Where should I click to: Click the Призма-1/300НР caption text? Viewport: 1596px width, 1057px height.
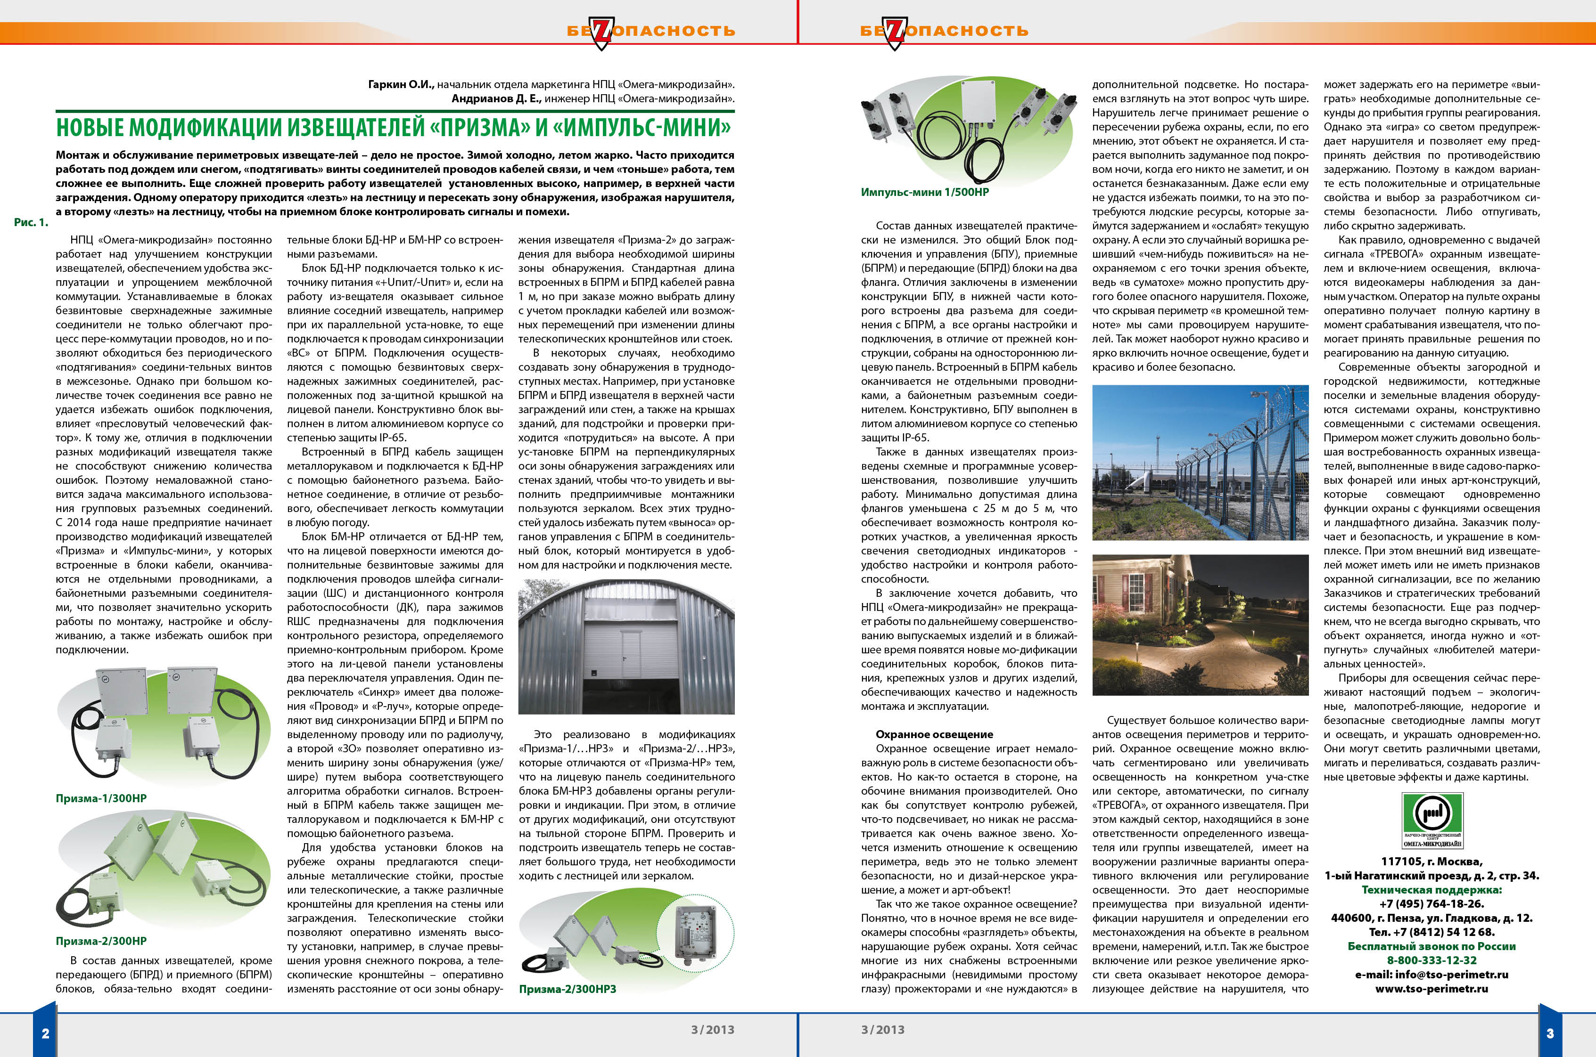click(x=101, y=798)
